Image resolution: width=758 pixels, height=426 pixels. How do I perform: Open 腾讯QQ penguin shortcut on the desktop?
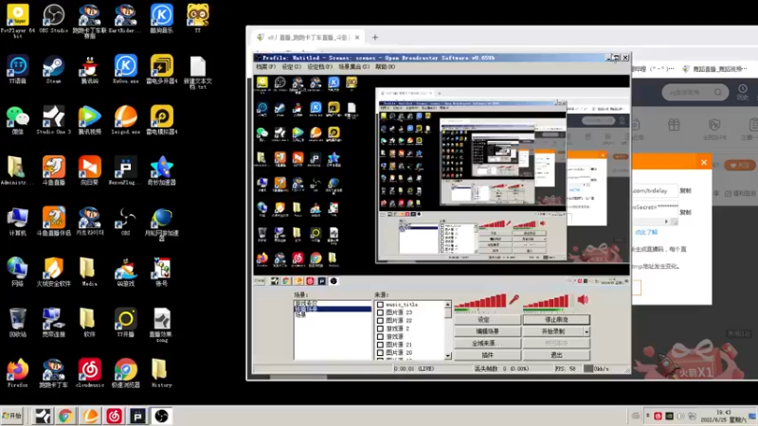click(89, 70)
